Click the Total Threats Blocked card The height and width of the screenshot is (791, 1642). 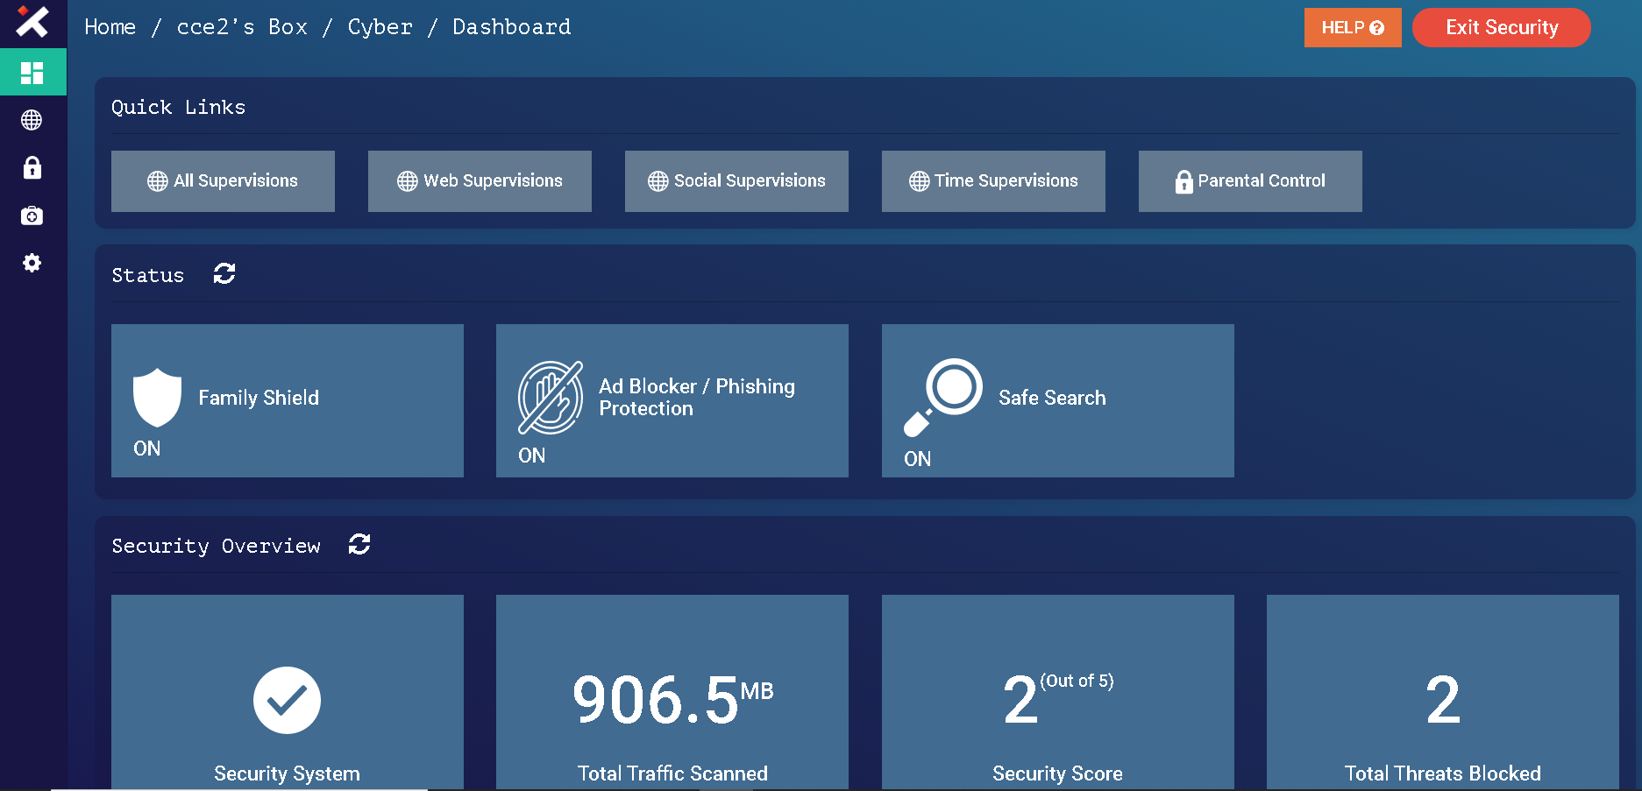1443,692
